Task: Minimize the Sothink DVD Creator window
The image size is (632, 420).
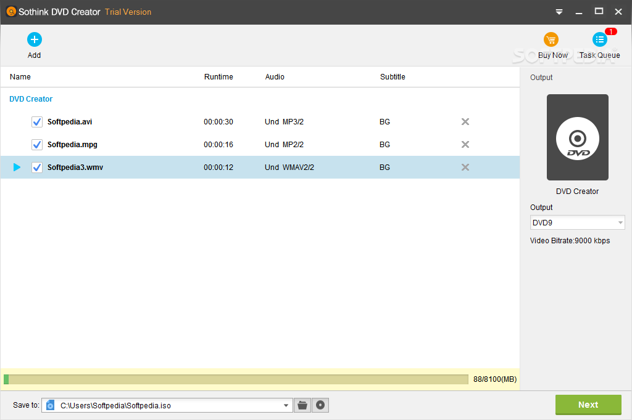Action: point(579,12)
